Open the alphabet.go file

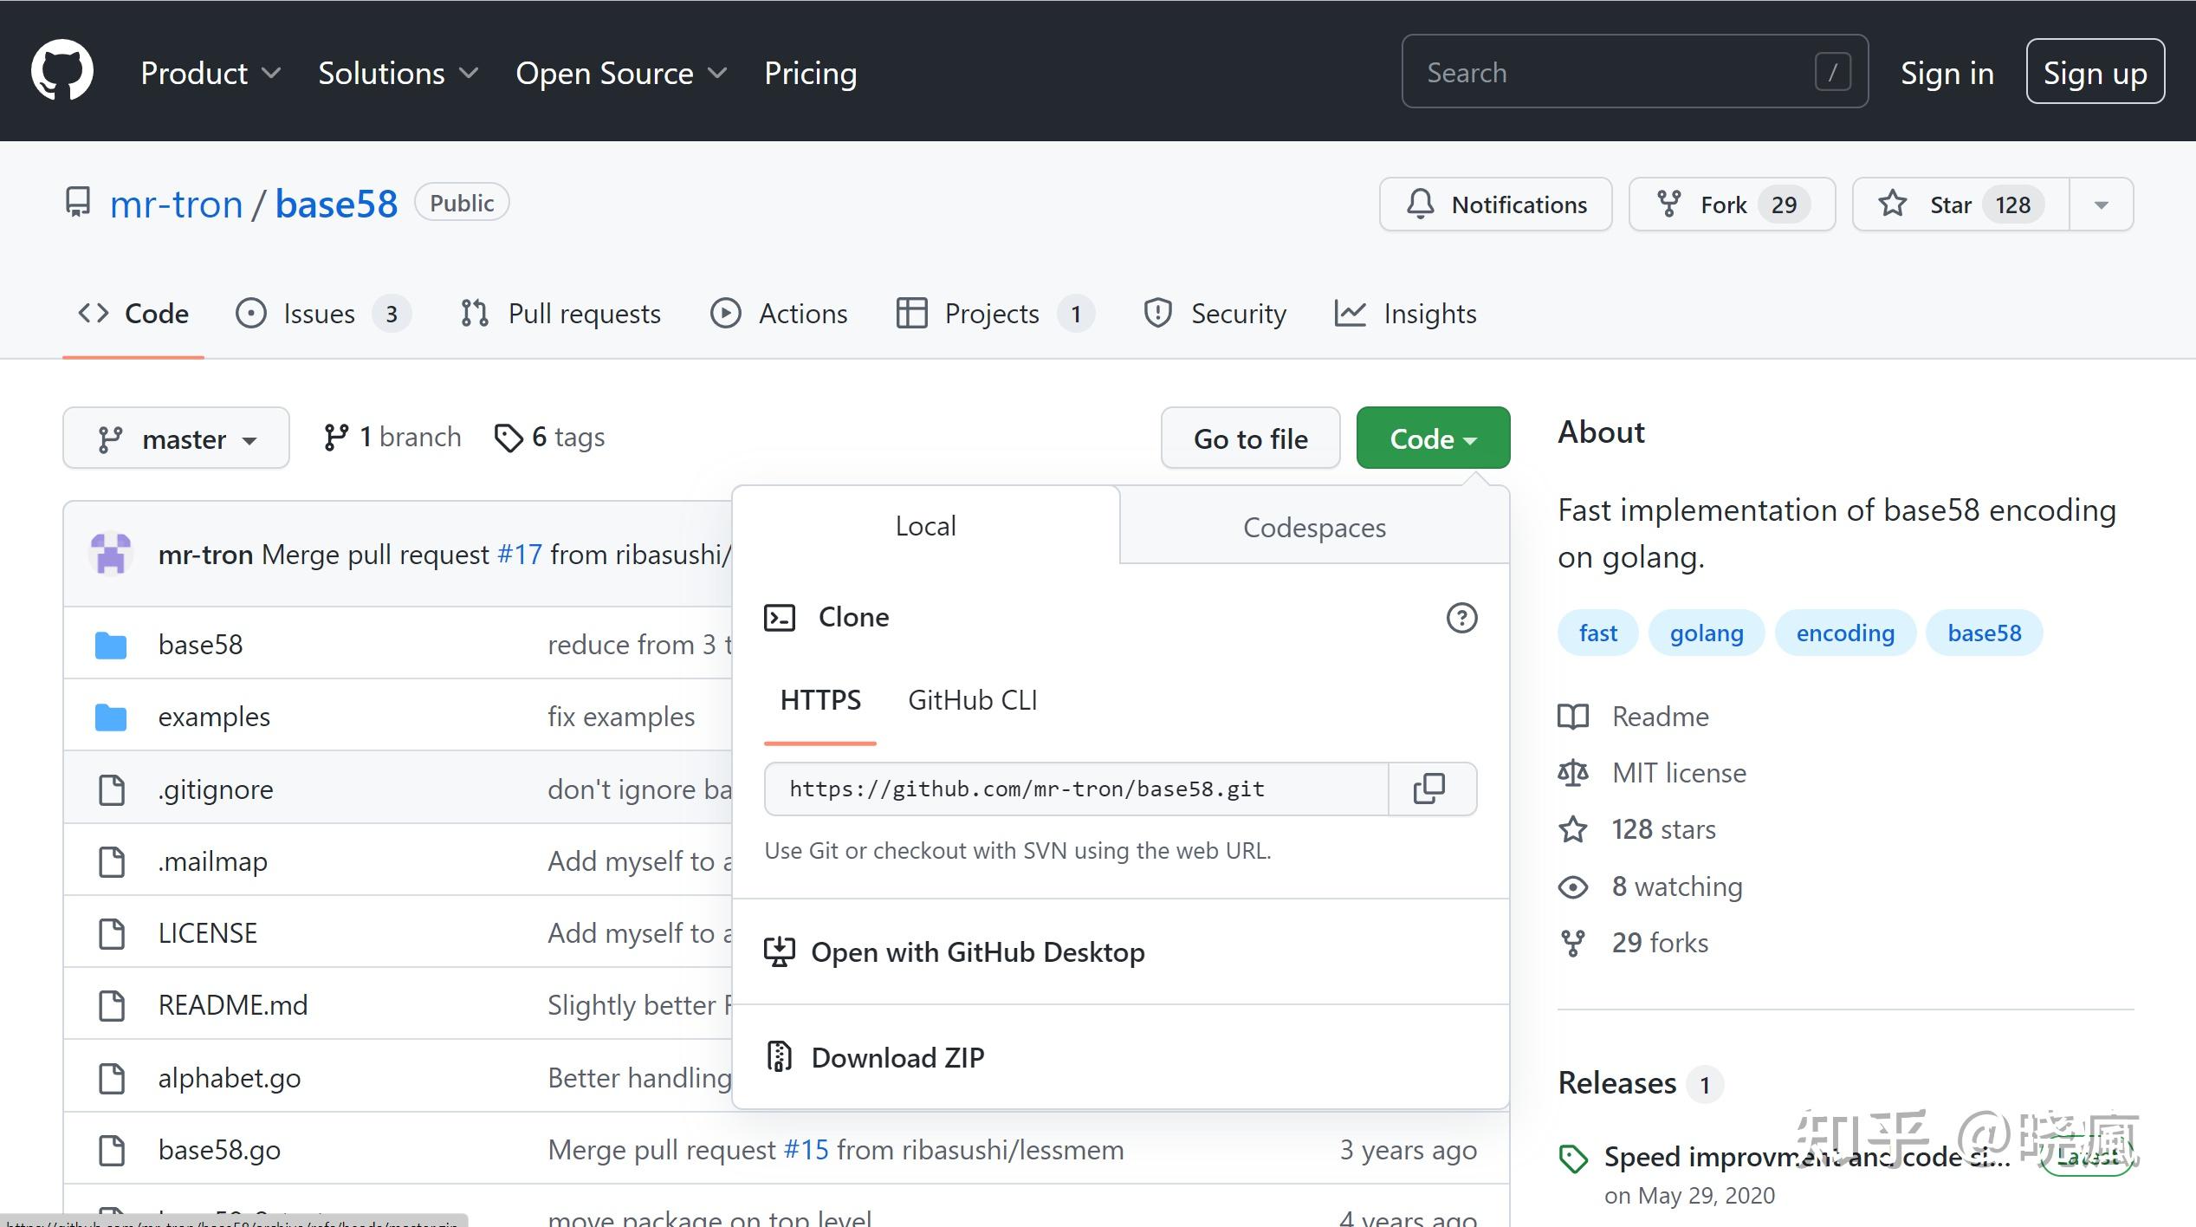[230, 1078]
